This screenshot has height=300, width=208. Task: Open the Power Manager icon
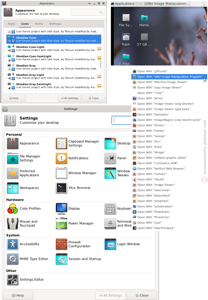pos(62,223)
